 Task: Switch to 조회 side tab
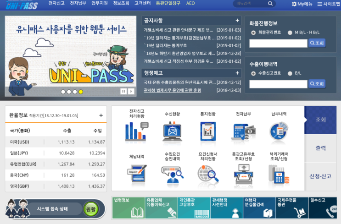[x=320, y=120]
